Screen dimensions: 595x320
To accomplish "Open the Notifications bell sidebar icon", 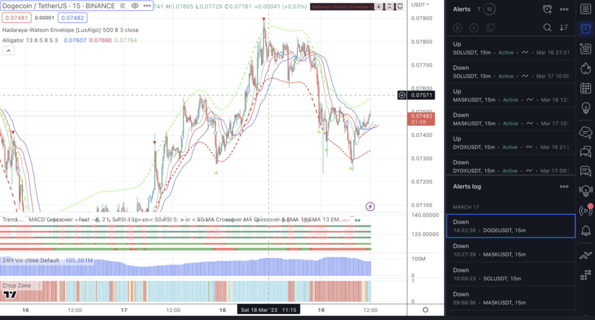I will click(585, 231).
